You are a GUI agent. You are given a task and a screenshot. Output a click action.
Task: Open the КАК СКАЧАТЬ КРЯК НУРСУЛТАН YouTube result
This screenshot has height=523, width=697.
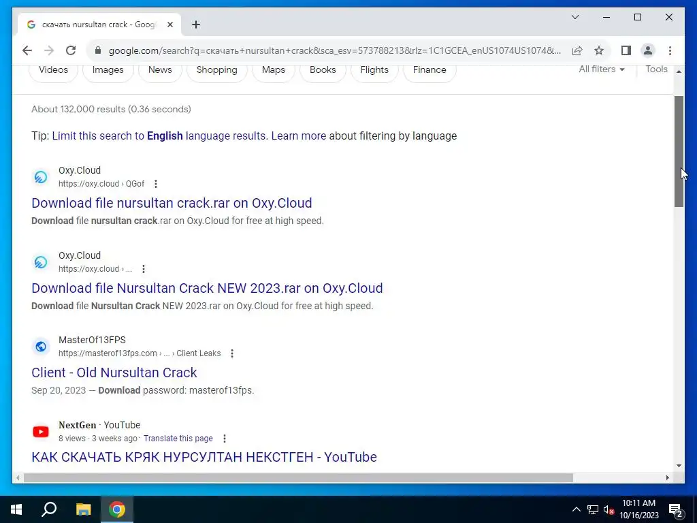[204, 457]
